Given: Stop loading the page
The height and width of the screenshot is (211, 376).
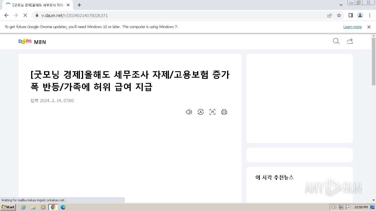Looking at the screenshot, I should (25, 15).
